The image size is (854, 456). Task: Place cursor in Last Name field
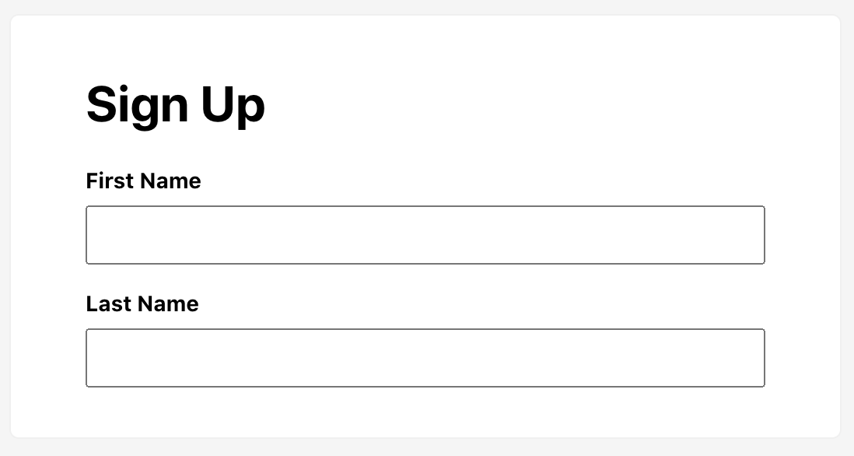(x=425, y=358)
